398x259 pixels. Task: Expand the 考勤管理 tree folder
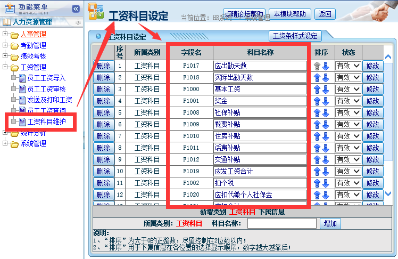pos(5,45)
